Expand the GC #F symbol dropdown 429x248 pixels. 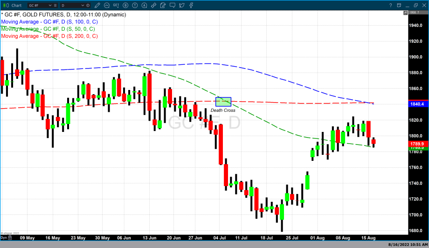[50, 5]
